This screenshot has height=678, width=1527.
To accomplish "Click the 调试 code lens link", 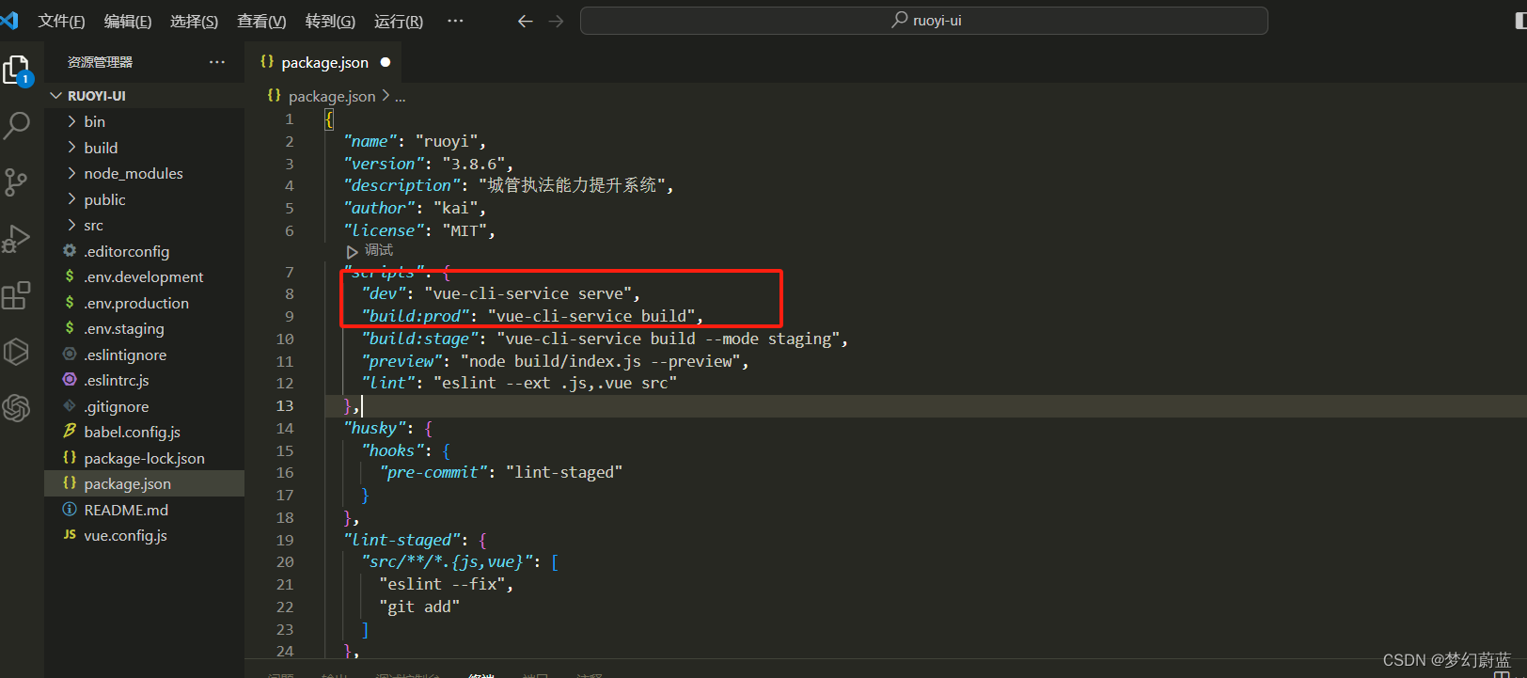I will (379, 250).
